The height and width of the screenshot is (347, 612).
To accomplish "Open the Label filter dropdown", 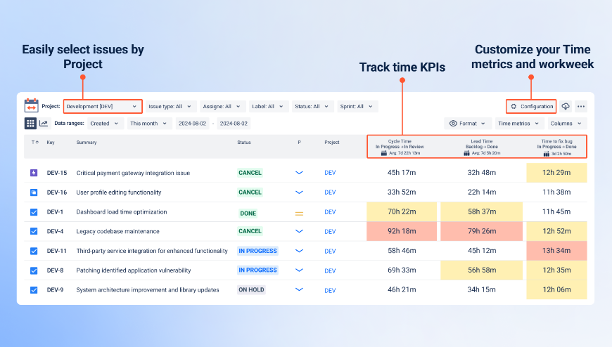I will [269, 107].
